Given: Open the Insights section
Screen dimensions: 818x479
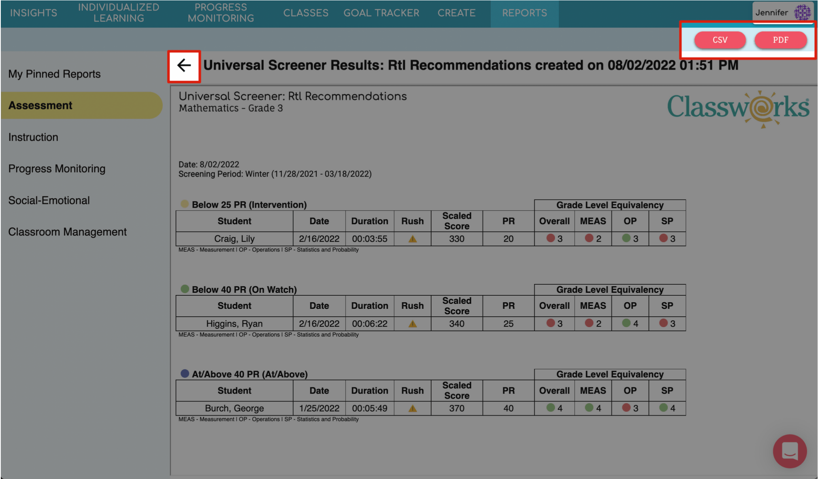Looking at the screenshot, I should pyautogui.click(x=34, y=13).
